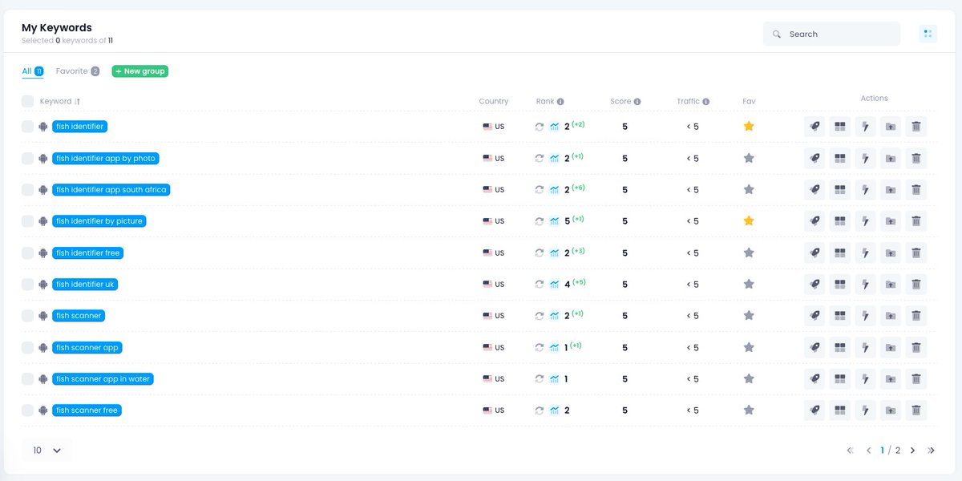Open rank chart for fish identifier
The image size is (962, 481).
point(554,127)
